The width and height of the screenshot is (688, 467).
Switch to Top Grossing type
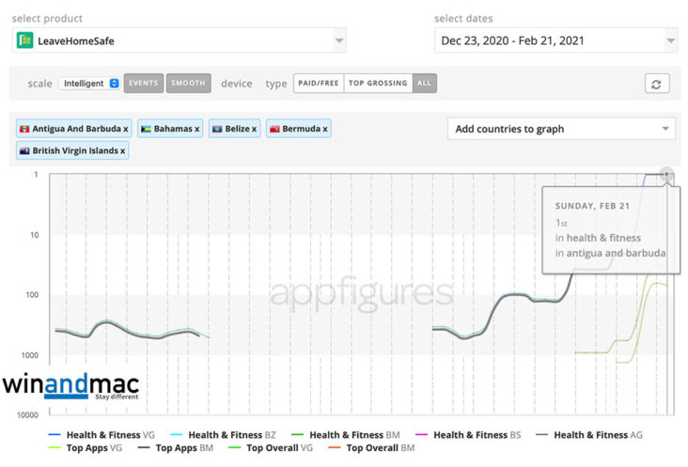pyautogui.click(x=378, y=84)
